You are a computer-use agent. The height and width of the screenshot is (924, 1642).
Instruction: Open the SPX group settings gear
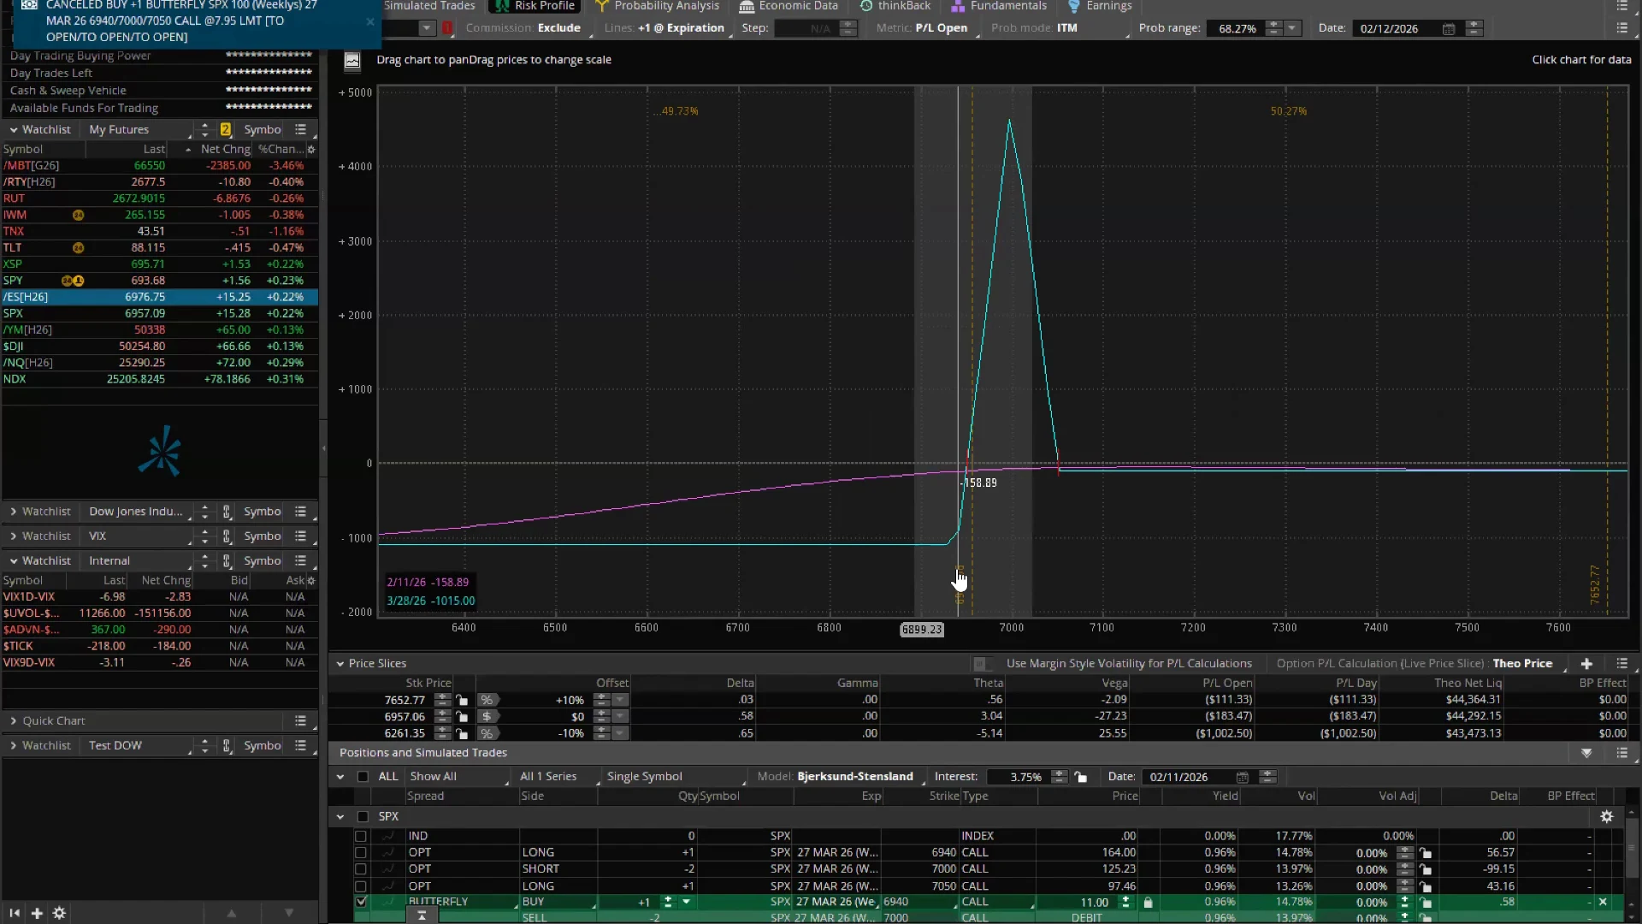pyautogui.click(x=1607, y=816)
